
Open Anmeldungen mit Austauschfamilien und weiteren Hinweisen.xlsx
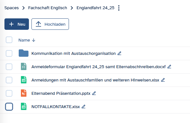[95, 80]
